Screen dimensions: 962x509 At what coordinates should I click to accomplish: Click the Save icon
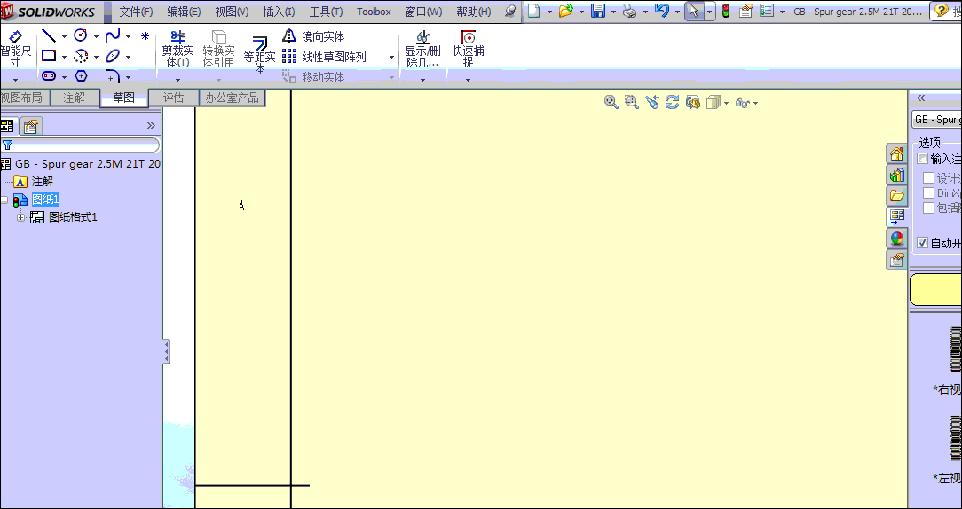[x=598, y=11]
